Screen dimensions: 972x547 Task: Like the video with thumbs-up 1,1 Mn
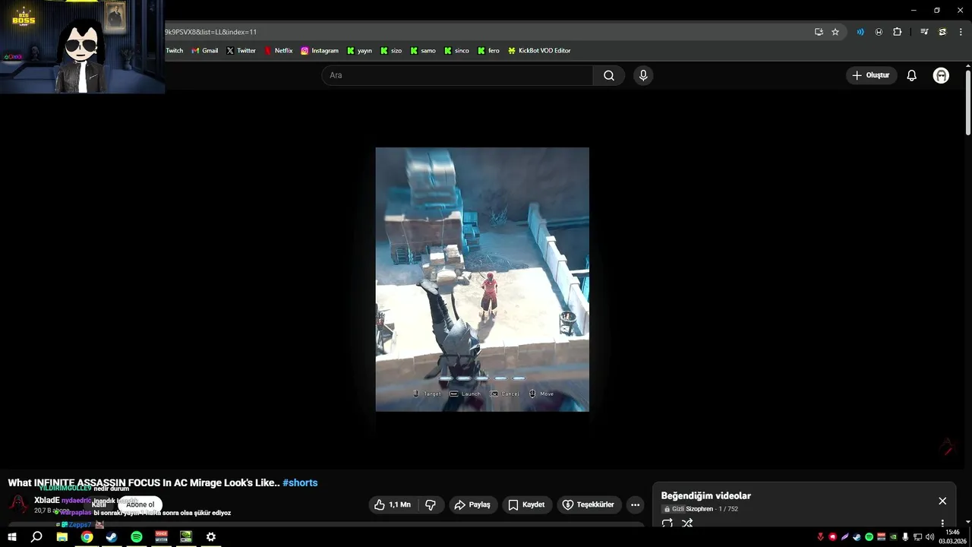[392, 504]
